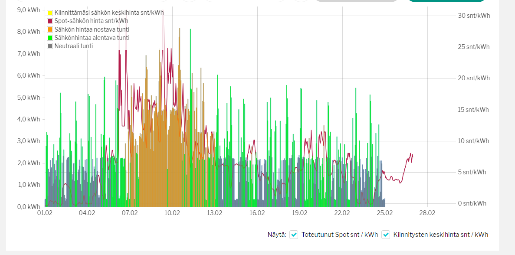Uncheck the Kiinnitysten keskihinta snt / kWh checkbox

(386, 235)
